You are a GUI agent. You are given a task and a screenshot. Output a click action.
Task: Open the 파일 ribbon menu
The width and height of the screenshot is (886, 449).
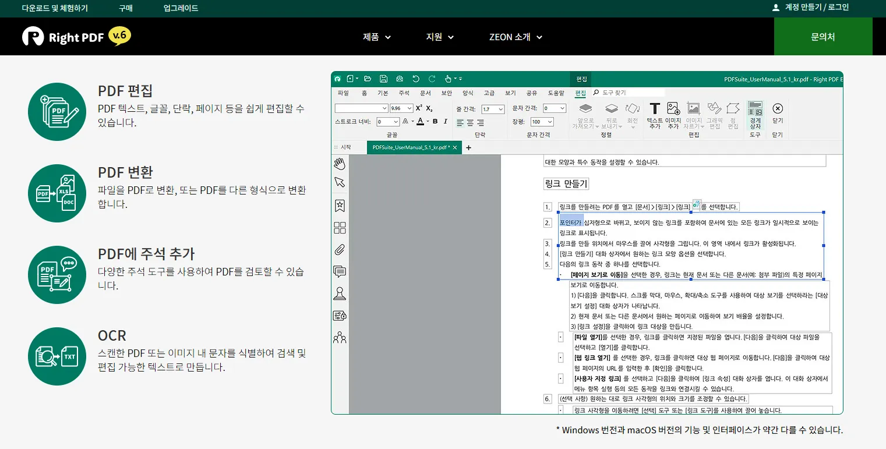343,93
